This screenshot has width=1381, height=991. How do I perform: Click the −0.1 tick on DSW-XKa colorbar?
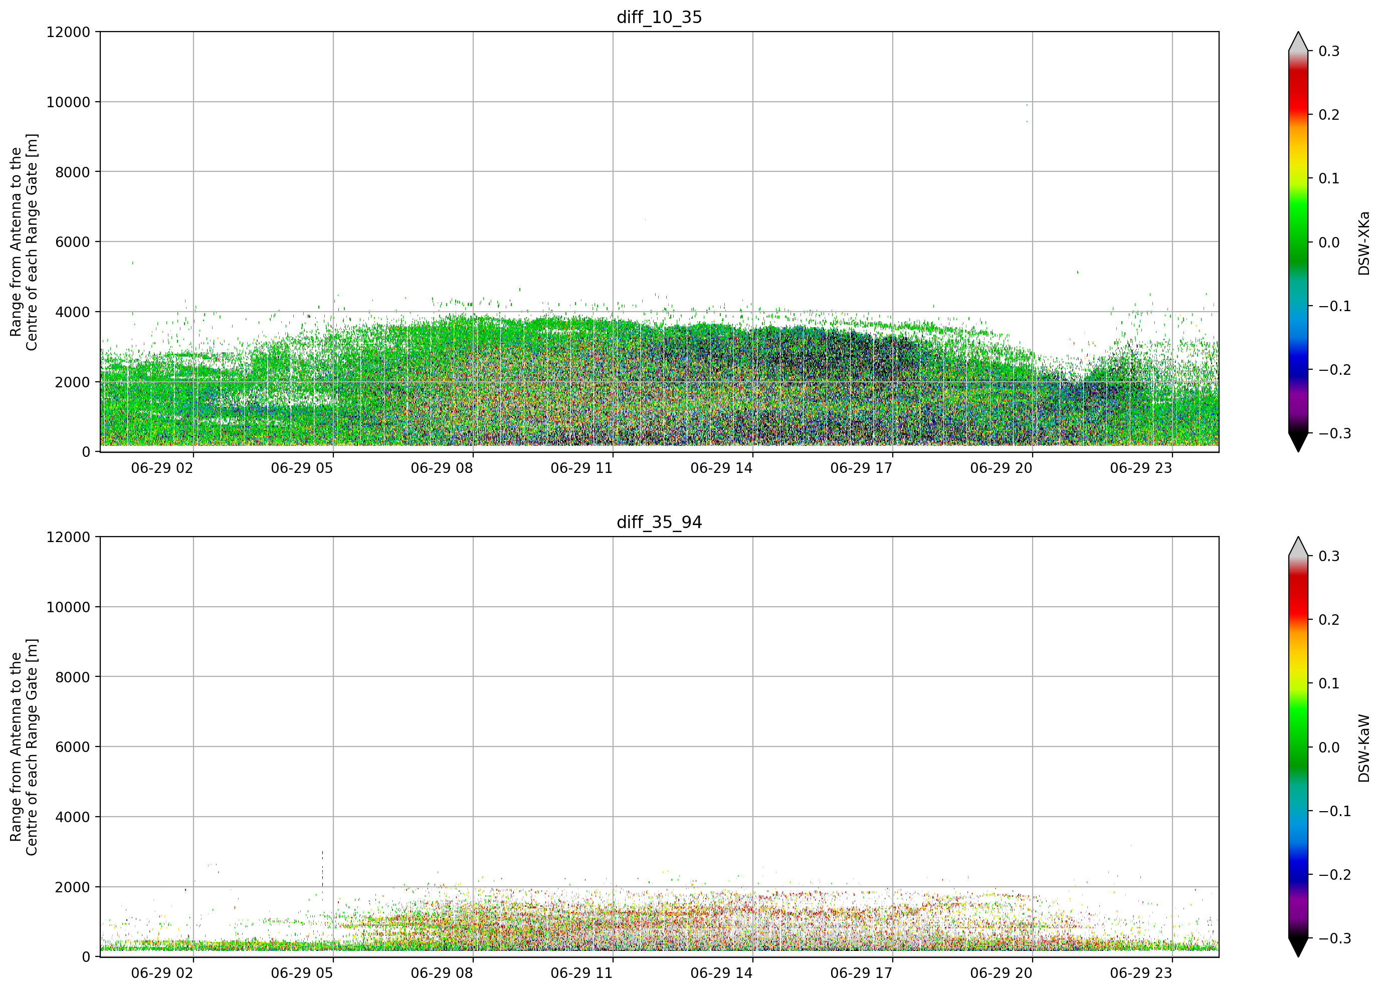[x=1335, y=306]
